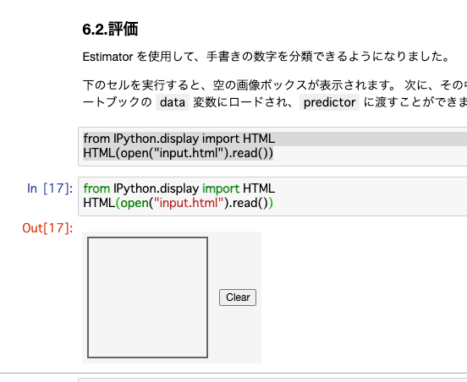Click the highlighted unnumbered code cell above In [17]
This screenshot has width=467, height=382.
click(x=272, y=146)
